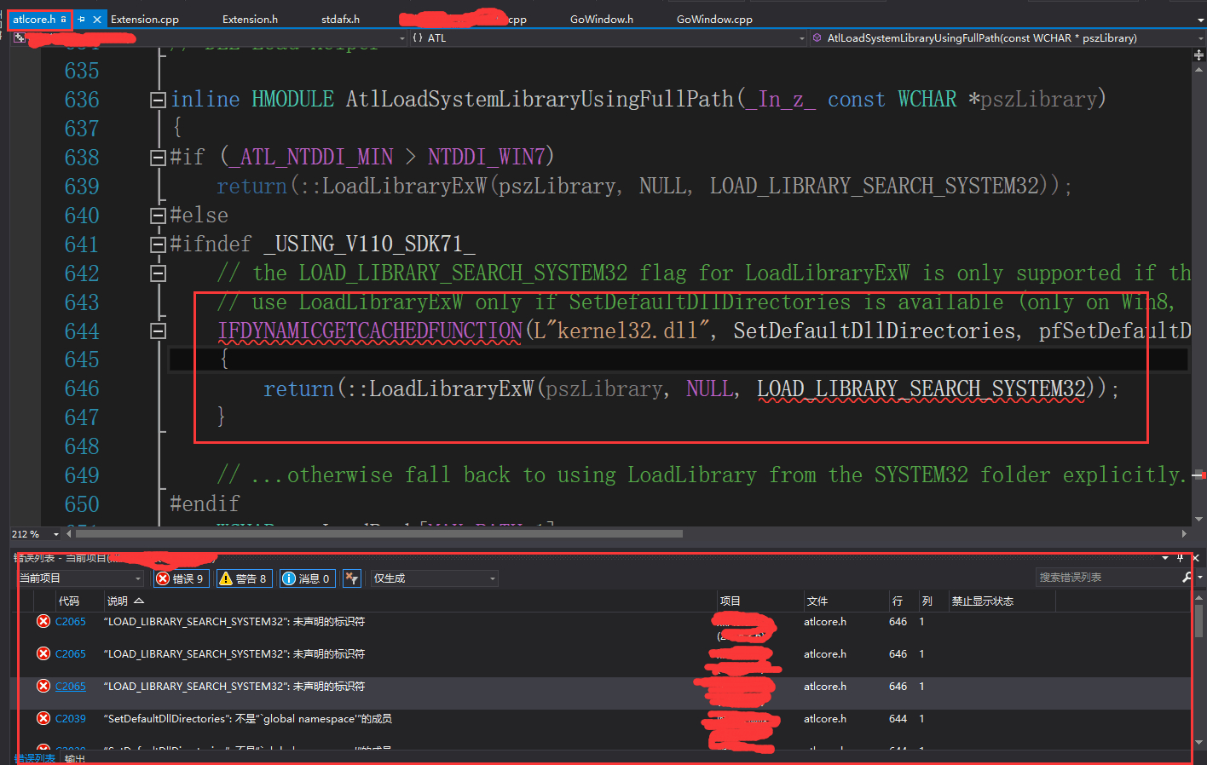The width and height of the screenshot is (1207, 765).
Task: Open the 212 % zoom level dropdown
Action: [56, 534]
